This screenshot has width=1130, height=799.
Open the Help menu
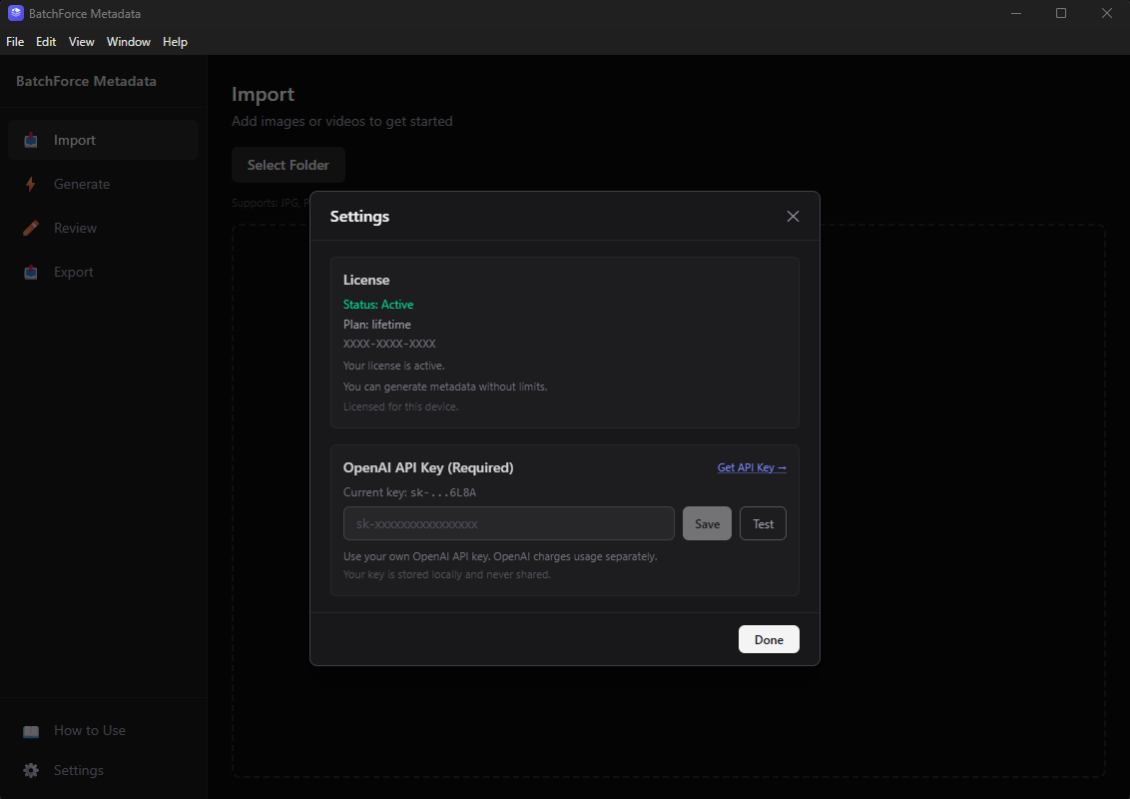coord(175,42)
